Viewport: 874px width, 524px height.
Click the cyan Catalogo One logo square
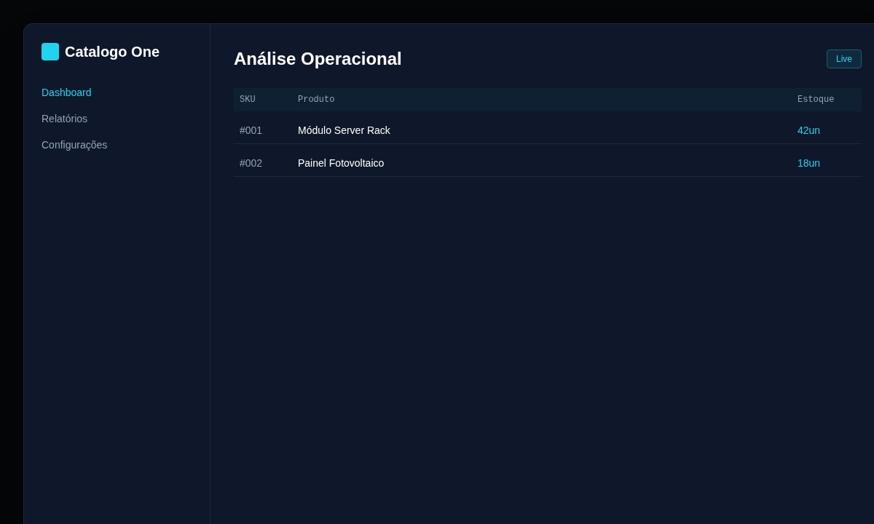(x=50, y=52)
